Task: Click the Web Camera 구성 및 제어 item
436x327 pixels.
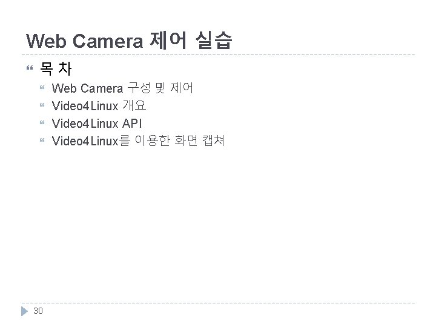Action: [x=122, y=88]
